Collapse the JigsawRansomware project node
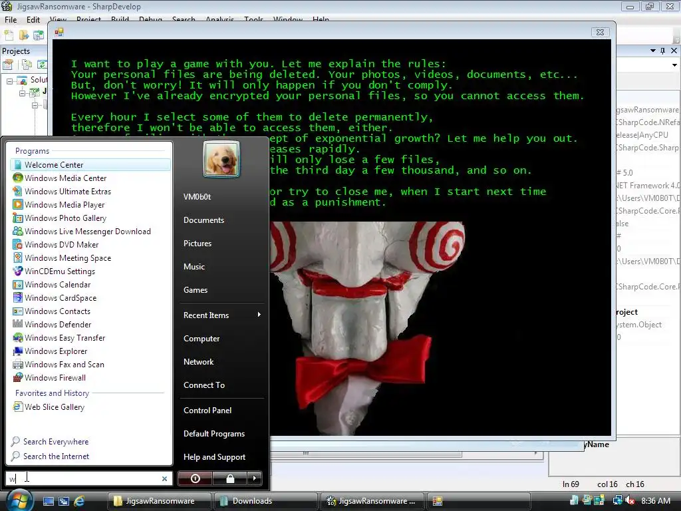 22,93
